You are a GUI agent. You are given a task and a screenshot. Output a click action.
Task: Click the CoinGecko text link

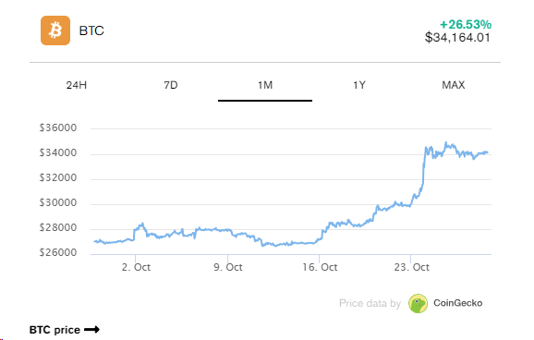(x=457, y=303)
